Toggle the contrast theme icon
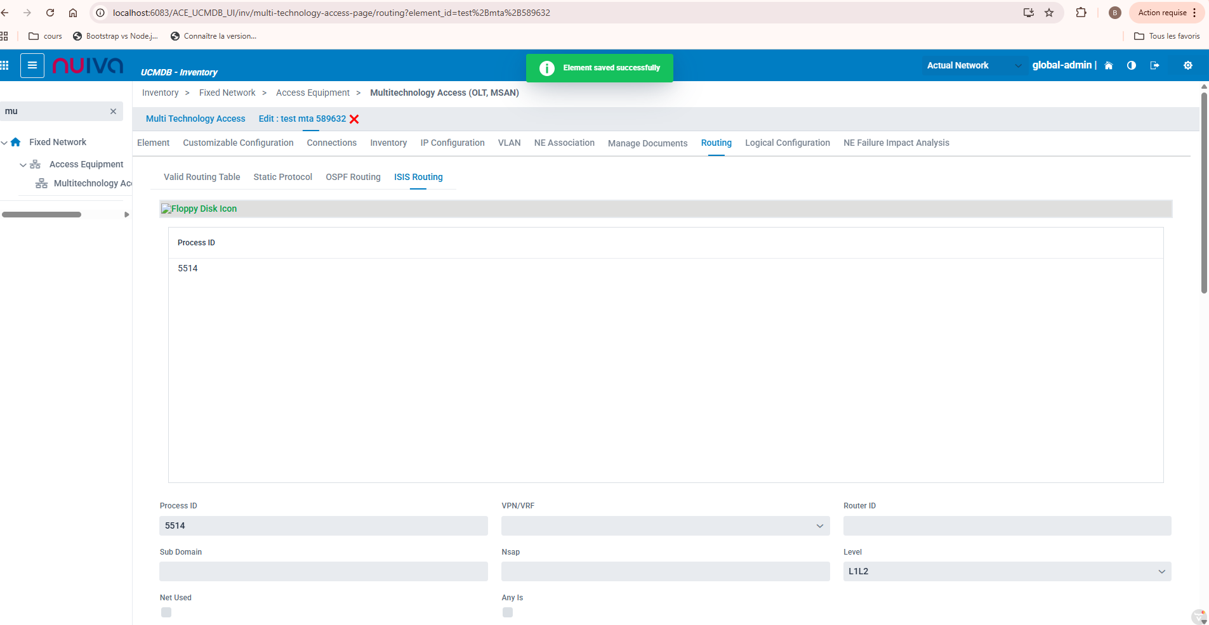Viewport: 1209px width, 625px height. [x=1131, y=65]
